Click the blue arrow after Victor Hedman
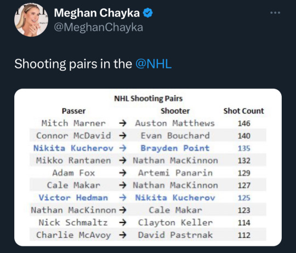The width and height of the screenshot is (296, 253). pos(123,198)
